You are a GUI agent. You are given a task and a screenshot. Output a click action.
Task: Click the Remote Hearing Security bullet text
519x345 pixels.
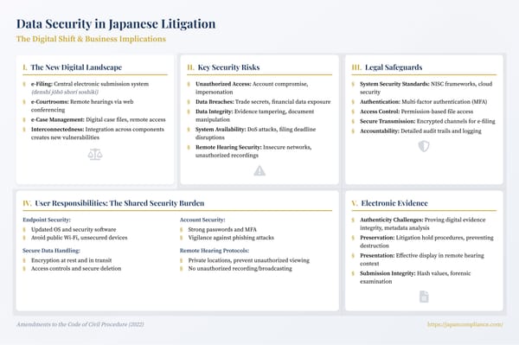click(x=253, y=151)
